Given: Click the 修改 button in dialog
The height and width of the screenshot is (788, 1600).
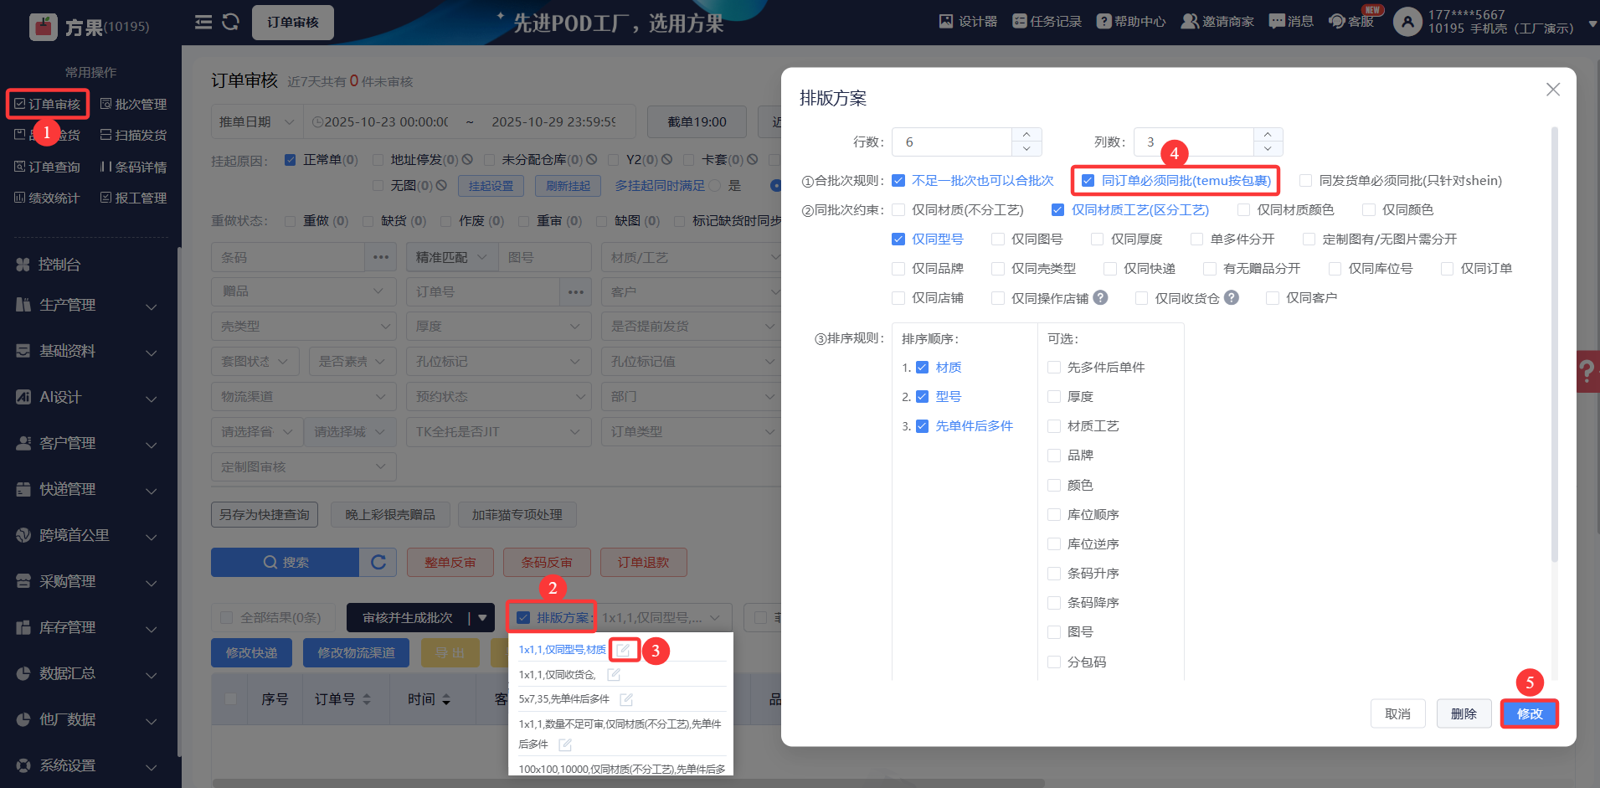Looking at the screenshot, I should (x=1529, y=713).
